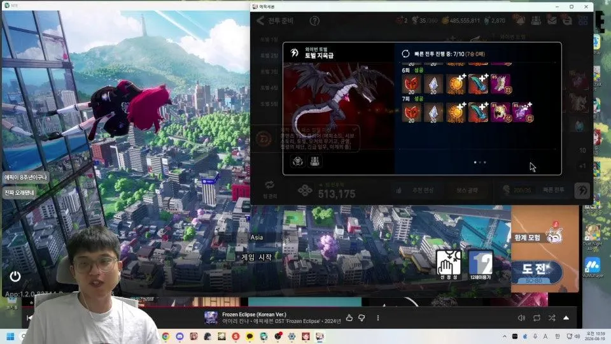
Task: Click the Frozen Eclipse album thumbnail
Action: click(211, 318)
